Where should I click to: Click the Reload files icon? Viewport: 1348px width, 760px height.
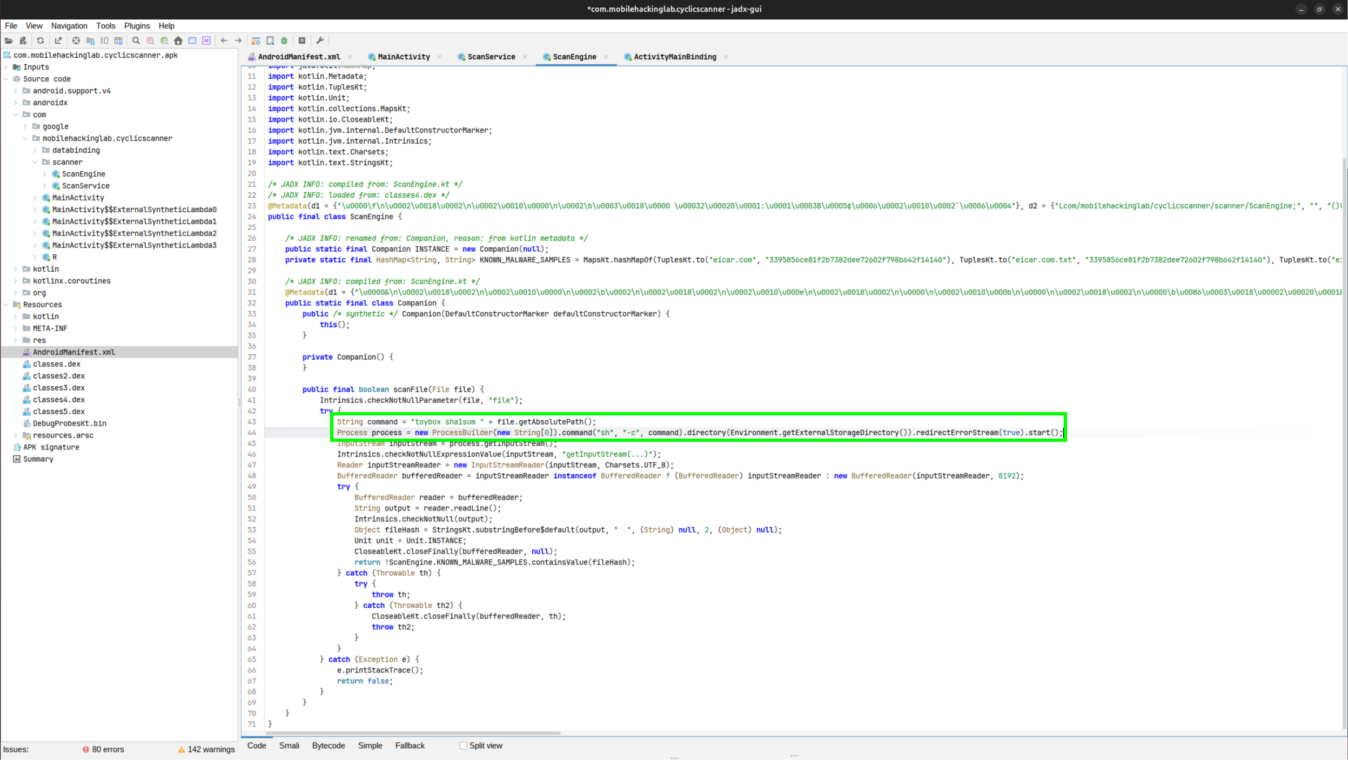[41, 41]
